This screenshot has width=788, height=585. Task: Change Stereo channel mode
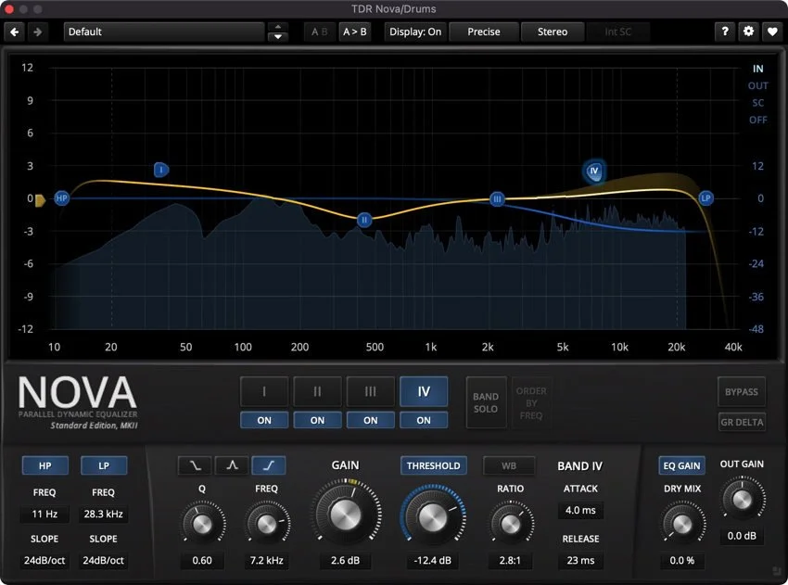click(553, 32)
